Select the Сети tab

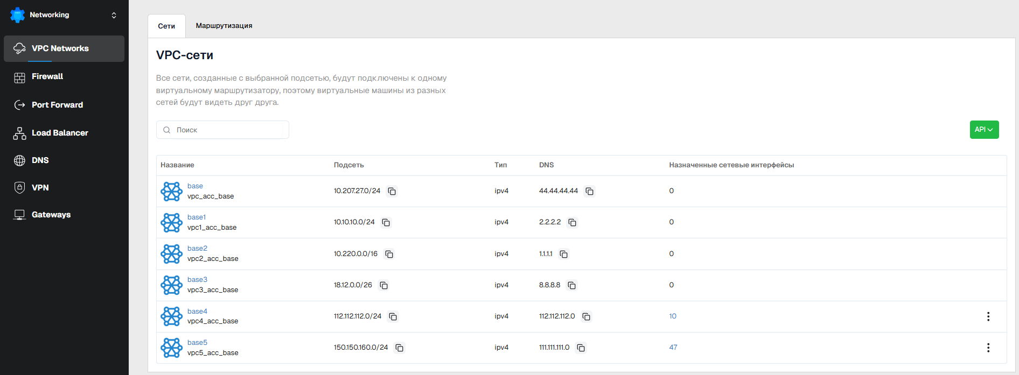[x=166, y=26]
